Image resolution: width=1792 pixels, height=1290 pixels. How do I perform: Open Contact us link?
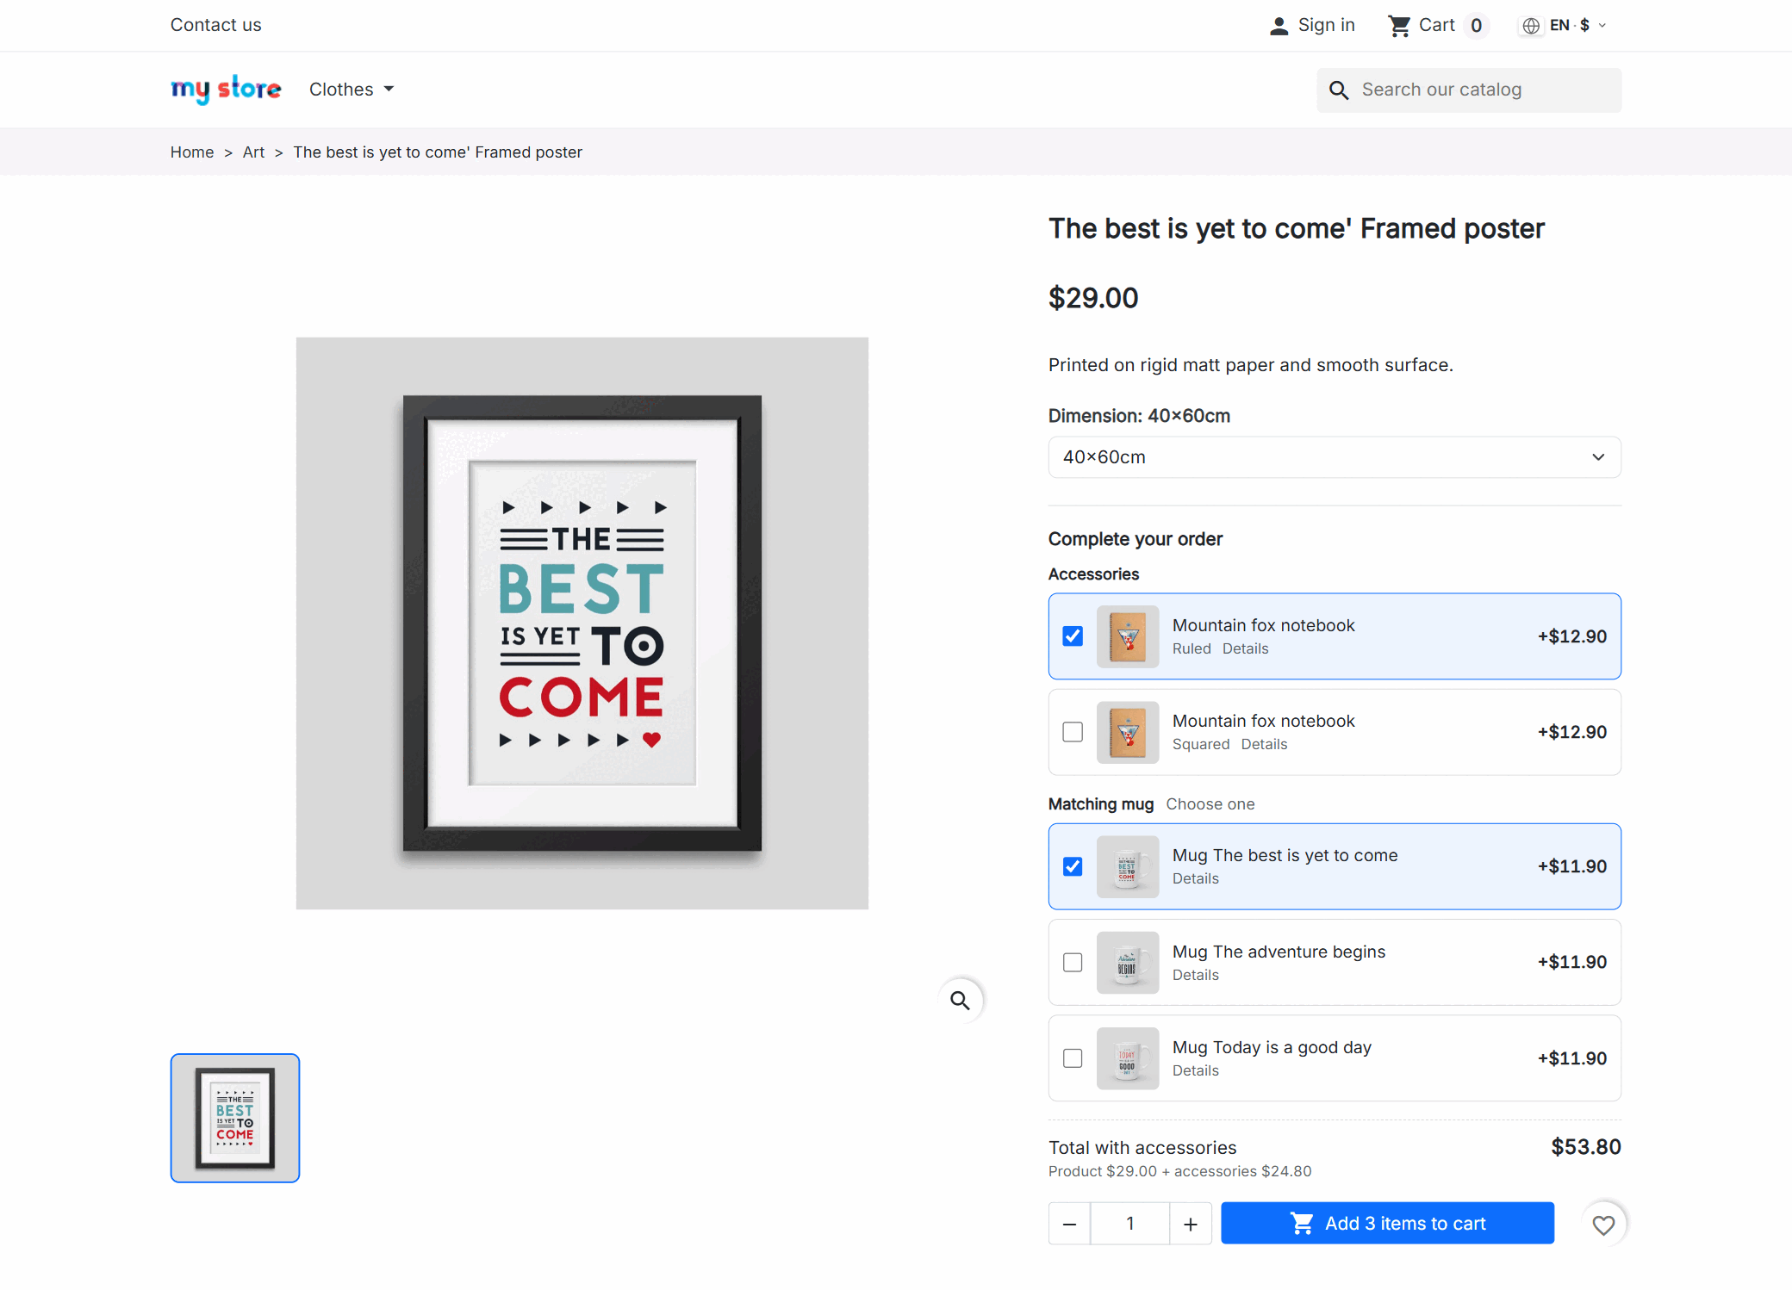point(215,25)
